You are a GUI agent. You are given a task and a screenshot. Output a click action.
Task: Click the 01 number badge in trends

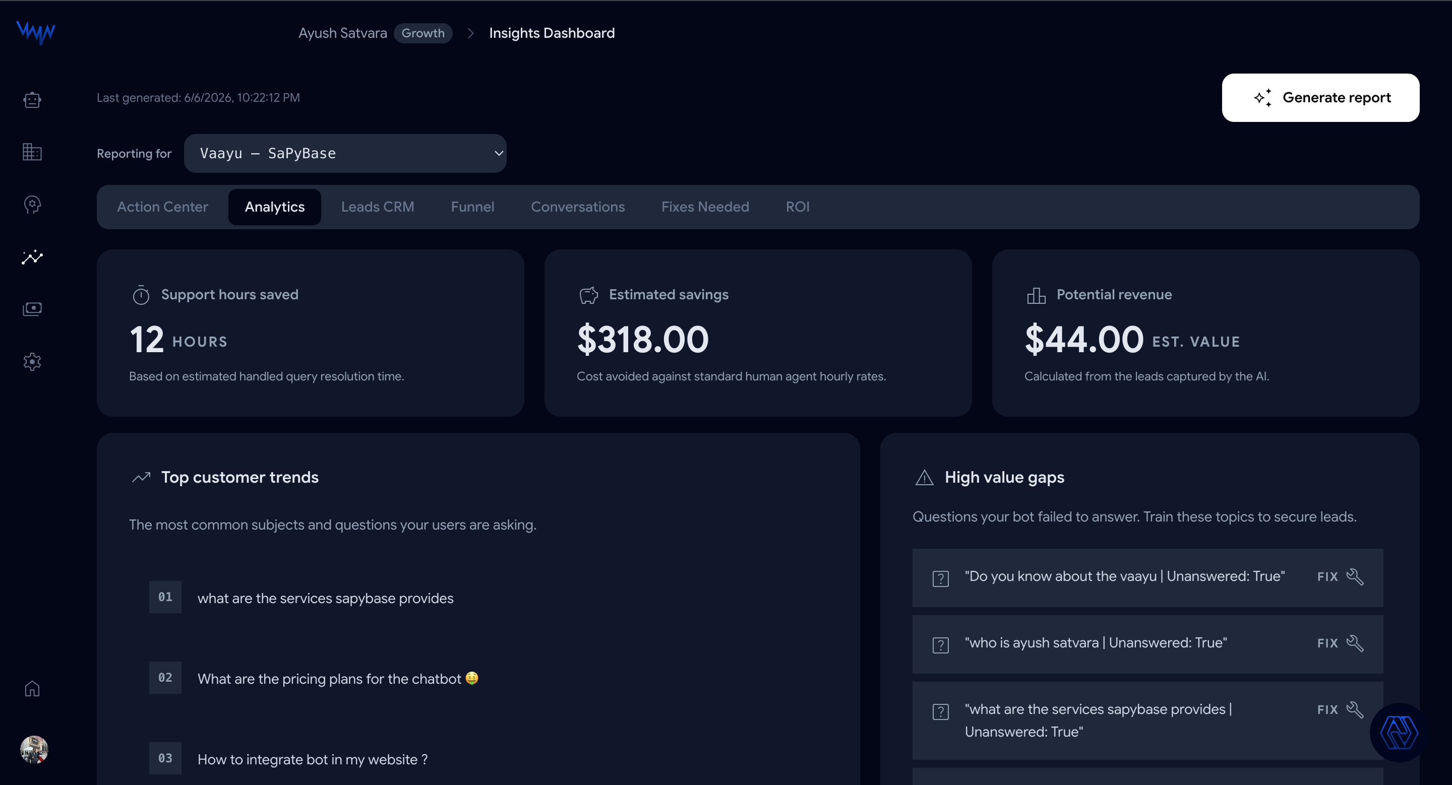tap(165, 597)
